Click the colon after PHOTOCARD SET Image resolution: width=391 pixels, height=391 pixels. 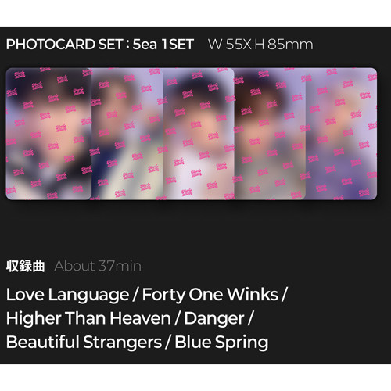127,45
